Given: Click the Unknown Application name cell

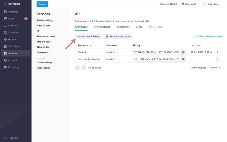Looking at the screenshot, I should (89, 59).
